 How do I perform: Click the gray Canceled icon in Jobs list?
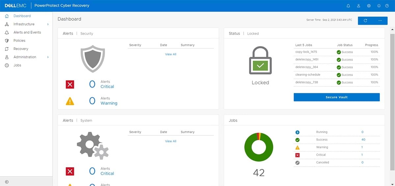coord(297,163)
